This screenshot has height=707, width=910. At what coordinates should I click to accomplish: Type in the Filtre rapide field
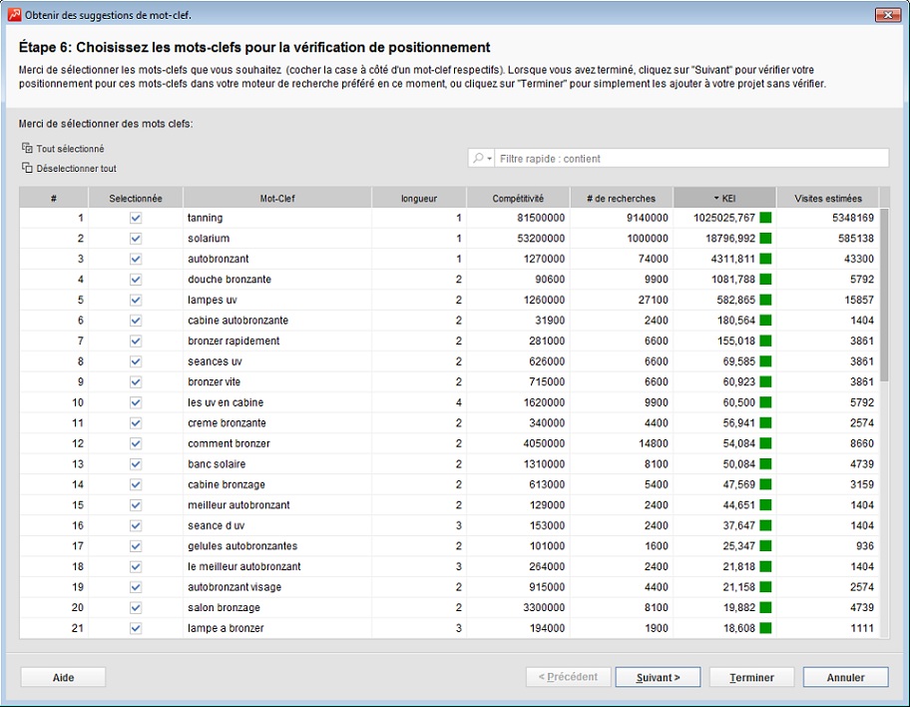[x=688, y=159]
